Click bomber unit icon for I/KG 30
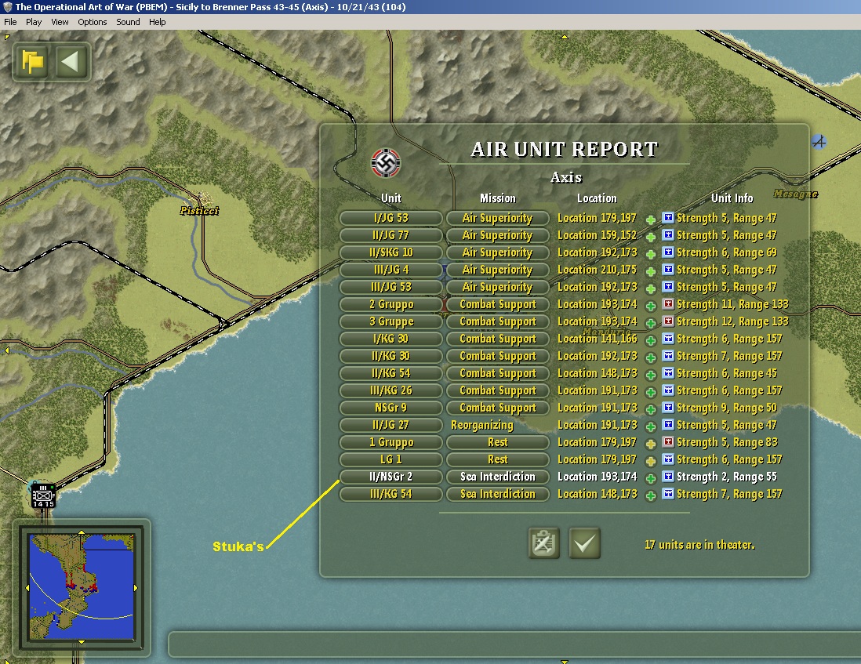Viewport: 861px width, 664px height. 668,339
